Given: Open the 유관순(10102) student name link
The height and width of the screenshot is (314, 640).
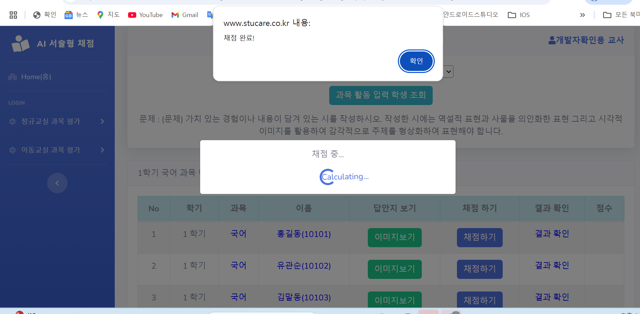Looking at the screenshot, I should coord(304,266).
